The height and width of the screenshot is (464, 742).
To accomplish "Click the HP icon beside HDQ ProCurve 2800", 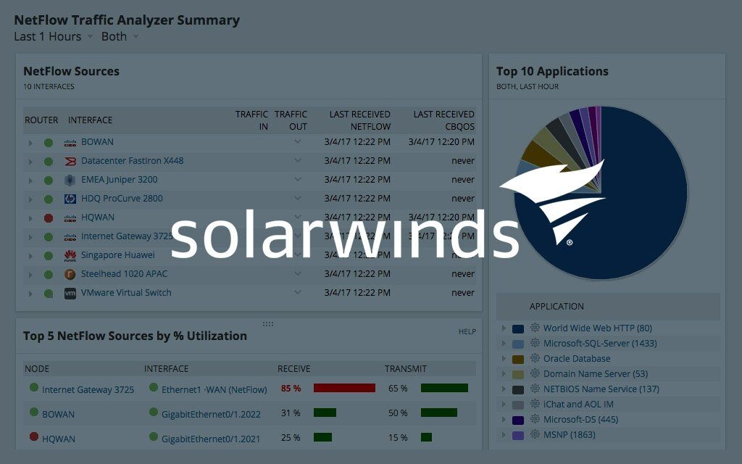I will point(70,199).
